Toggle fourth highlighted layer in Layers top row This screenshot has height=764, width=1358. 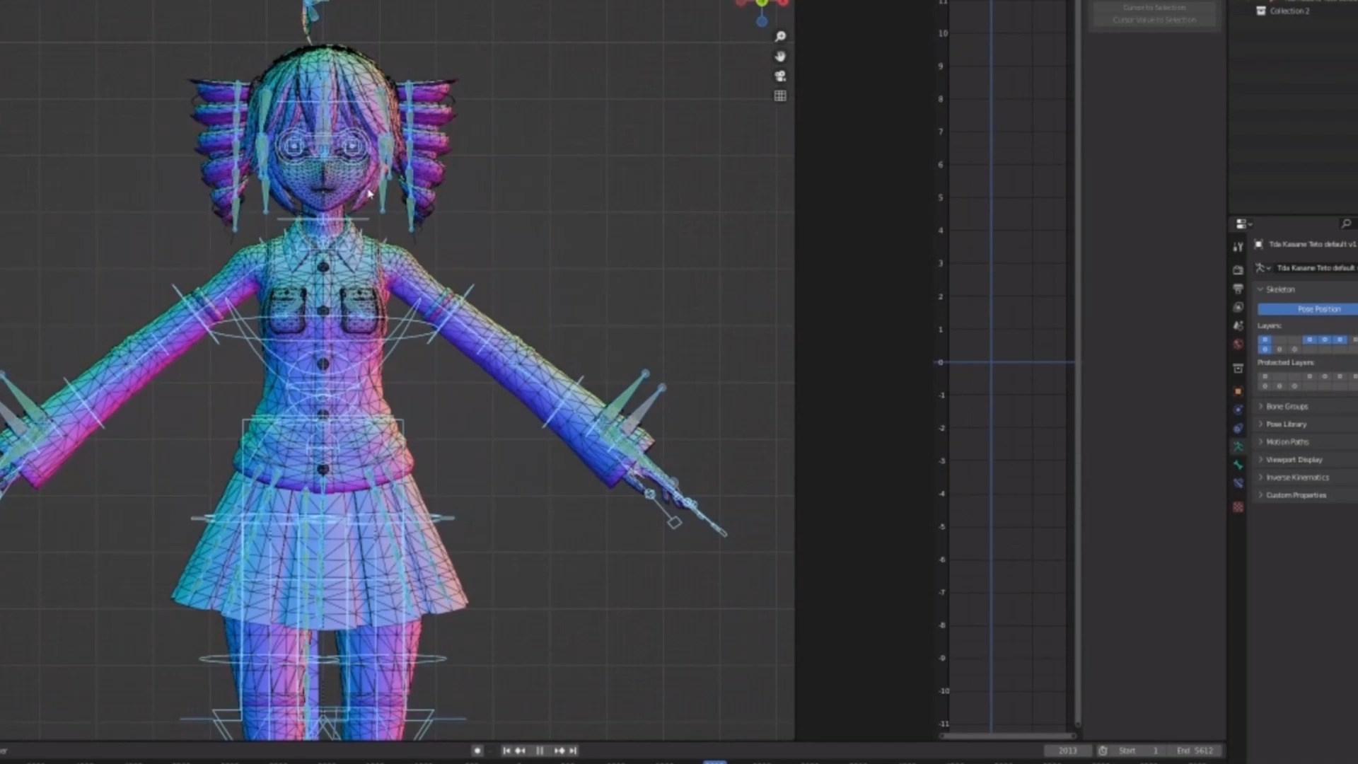[1340, 340]
